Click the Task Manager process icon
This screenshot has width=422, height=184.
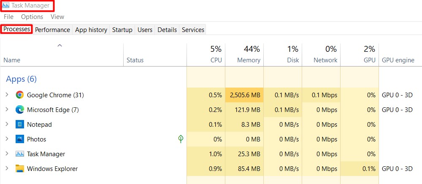click(x=20, y=154)
